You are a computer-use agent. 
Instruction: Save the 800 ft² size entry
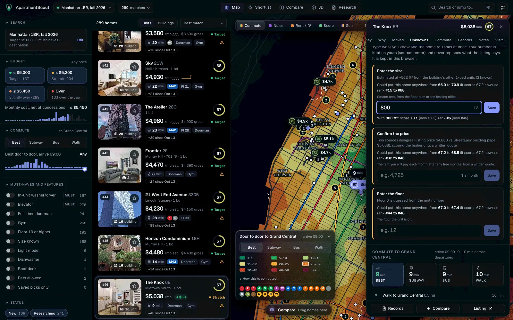point(492,108)
